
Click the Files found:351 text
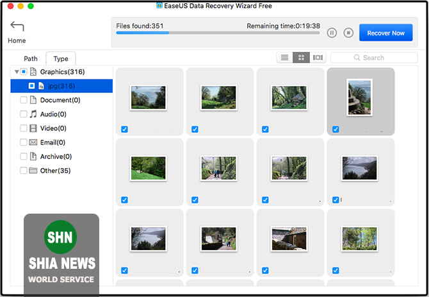140,26
